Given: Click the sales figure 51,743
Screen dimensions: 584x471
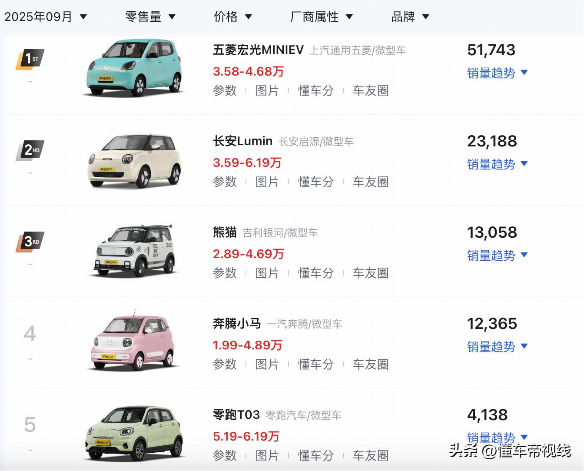Looking at the screenshot, I should click(491, 50).
